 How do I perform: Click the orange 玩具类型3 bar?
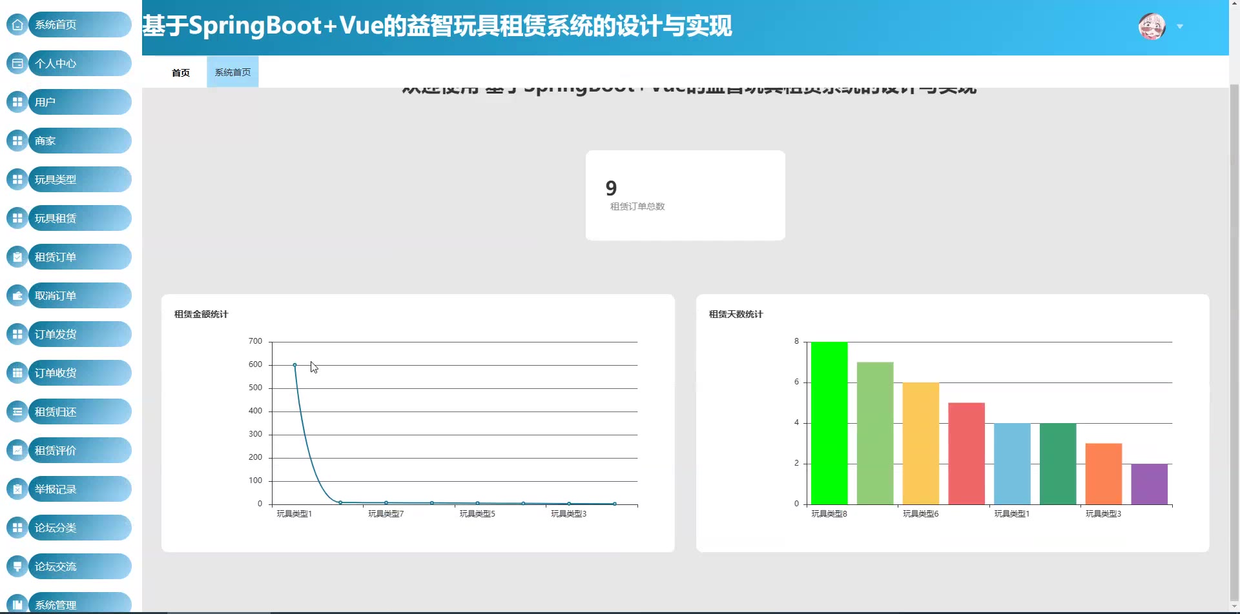click(x=1104, y=473)
